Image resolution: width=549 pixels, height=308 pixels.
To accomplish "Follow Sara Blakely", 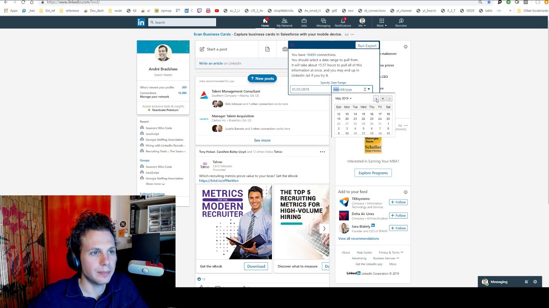I will 398,228.
